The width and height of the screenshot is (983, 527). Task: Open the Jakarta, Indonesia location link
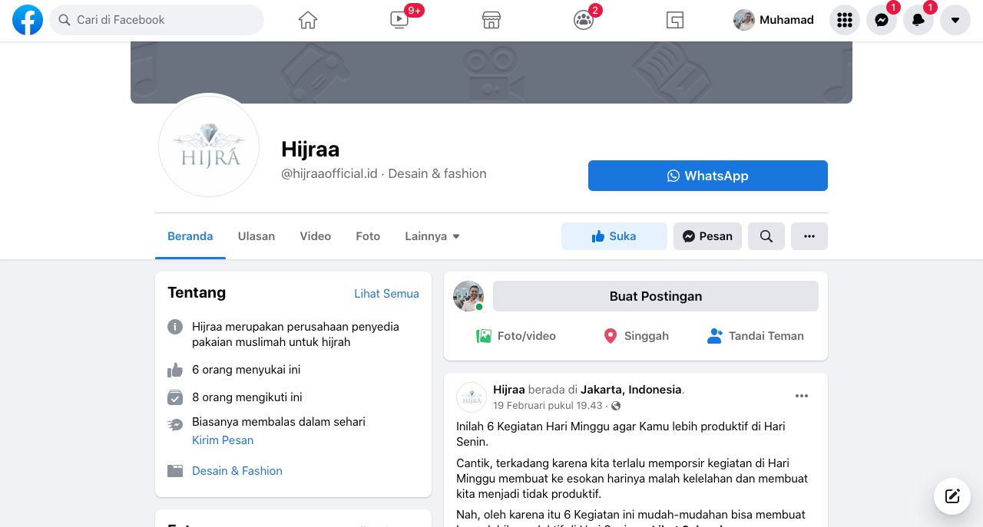coord(631,390)
